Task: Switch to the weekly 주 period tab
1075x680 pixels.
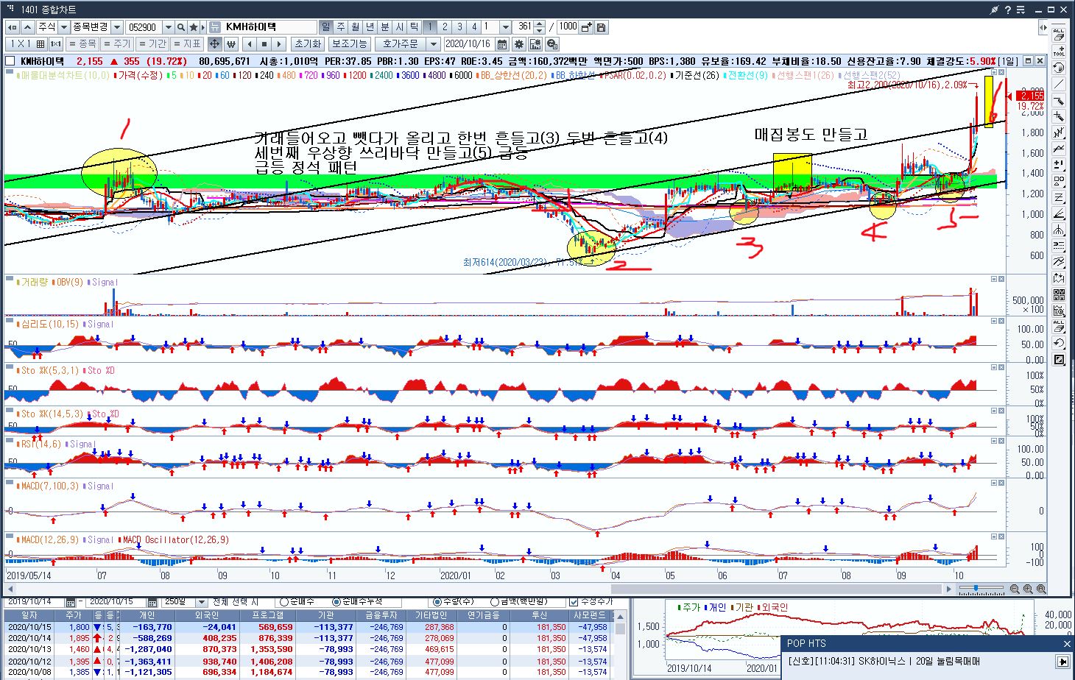Action: coord(341,27)
